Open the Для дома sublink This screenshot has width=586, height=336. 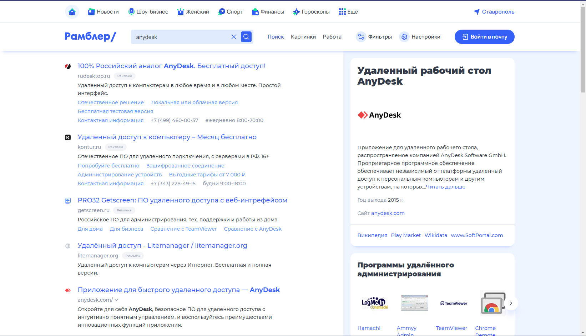point(90,229)
